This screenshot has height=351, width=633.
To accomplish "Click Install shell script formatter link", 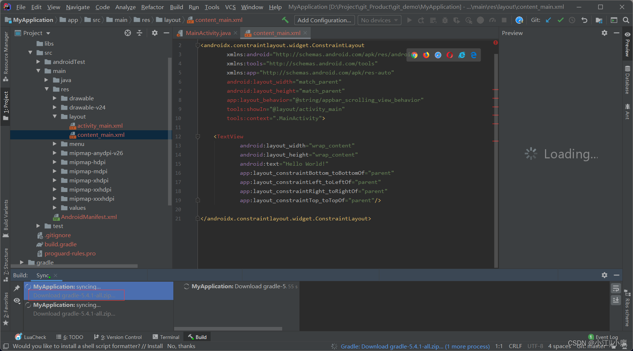I will coord(155,346).
